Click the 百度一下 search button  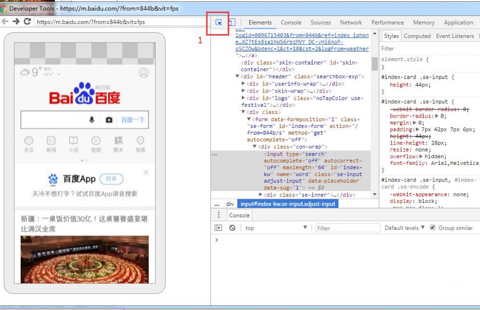click(x=133, y=120)
